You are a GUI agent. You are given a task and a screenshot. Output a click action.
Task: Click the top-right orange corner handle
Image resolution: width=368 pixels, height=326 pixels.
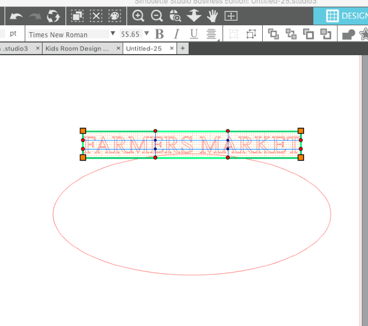(x=301, y=131)
